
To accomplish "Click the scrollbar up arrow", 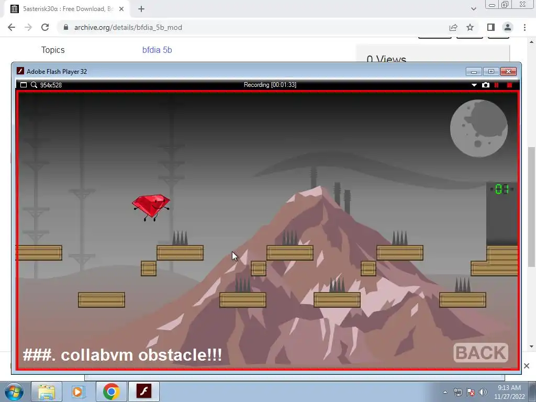I will click(x=532, y=42).
